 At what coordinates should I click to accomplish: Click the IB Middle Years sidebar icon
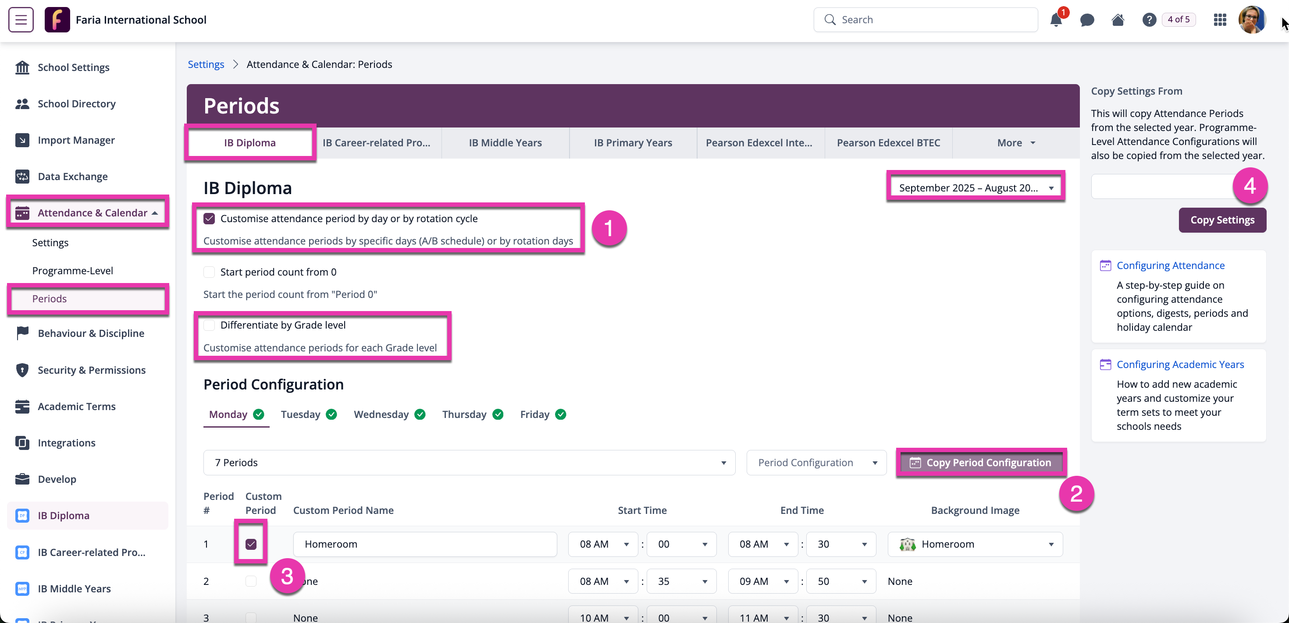click(x=22, y=588)
